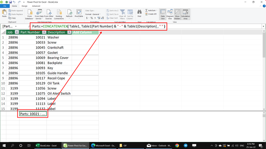Click Clear Sort
This screenshot has height=149, width=266.
coord(112,18)
